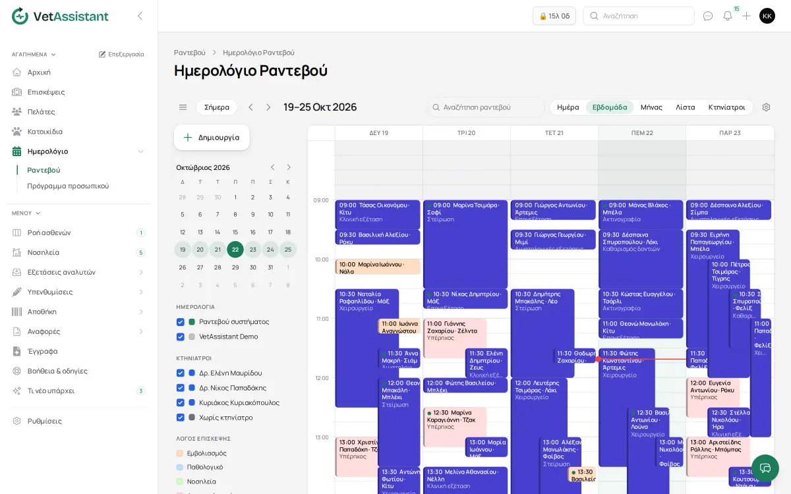Uncheck the Χωρίς κτηνίατρο filter
This screenshot has width=791, height=494.
click(x=181, y=418)
